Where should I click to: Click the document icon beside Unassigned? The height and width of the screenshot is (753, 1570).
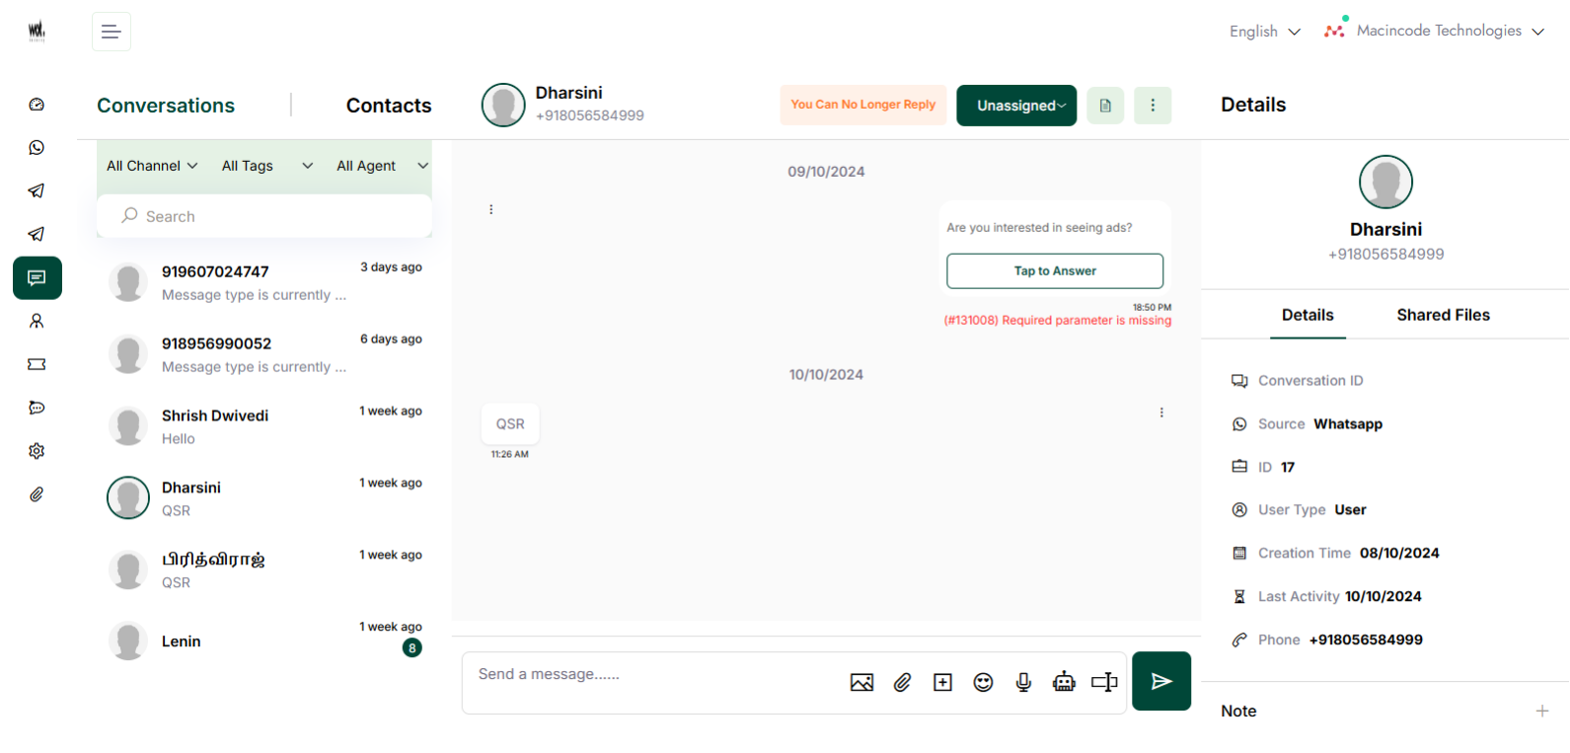1105,106
